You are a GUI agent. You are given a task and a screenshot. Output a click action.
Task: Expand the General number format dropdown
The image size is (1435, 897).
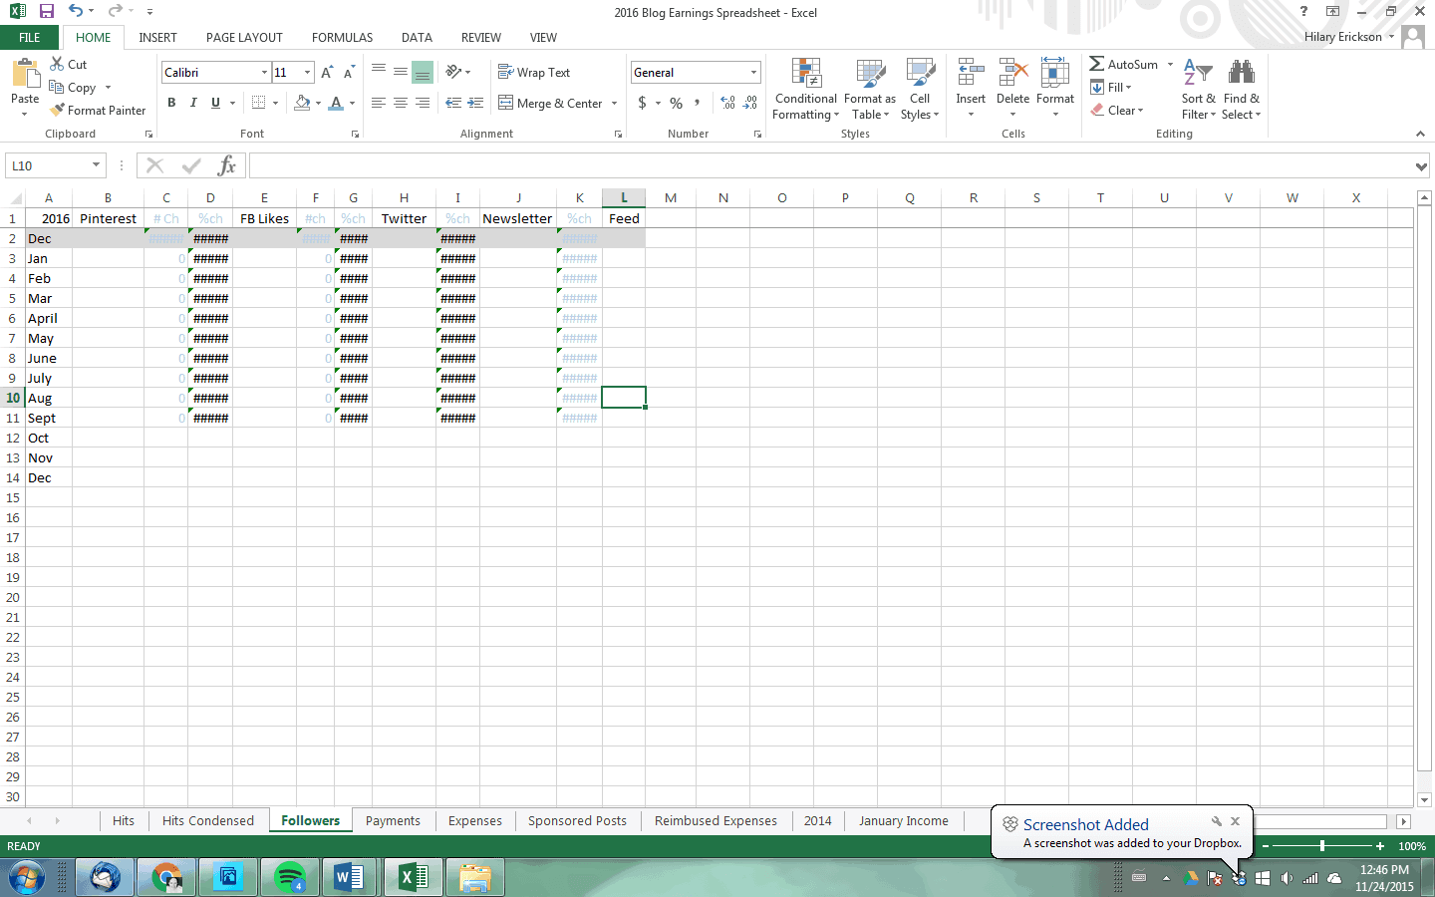point(753,73)
